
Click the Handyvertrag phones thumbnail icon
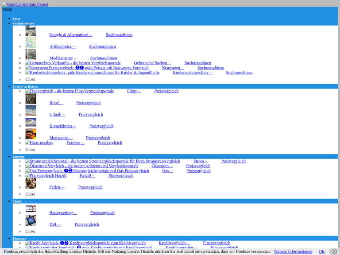coord(31,209)
